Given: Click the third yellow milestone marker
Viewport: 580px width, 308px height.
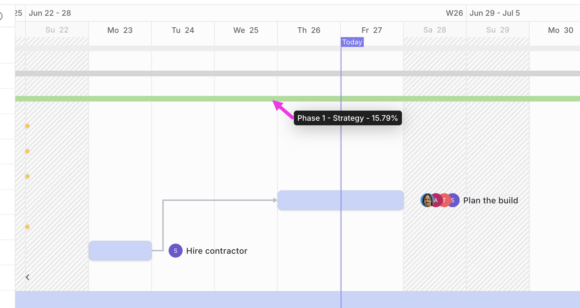Looking at the screenshot, I should click(27, 176).
